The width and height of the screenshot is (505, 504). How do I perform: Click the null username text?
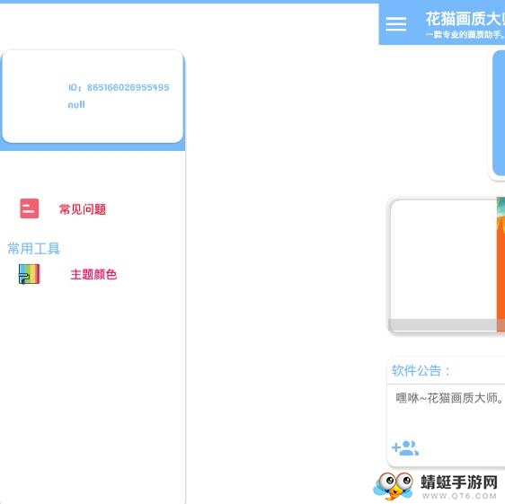76,104
